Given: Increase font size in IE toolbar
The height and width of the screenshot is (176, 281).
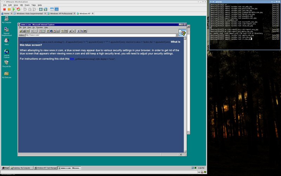Looking at the screenshot, I should point(71,31).
